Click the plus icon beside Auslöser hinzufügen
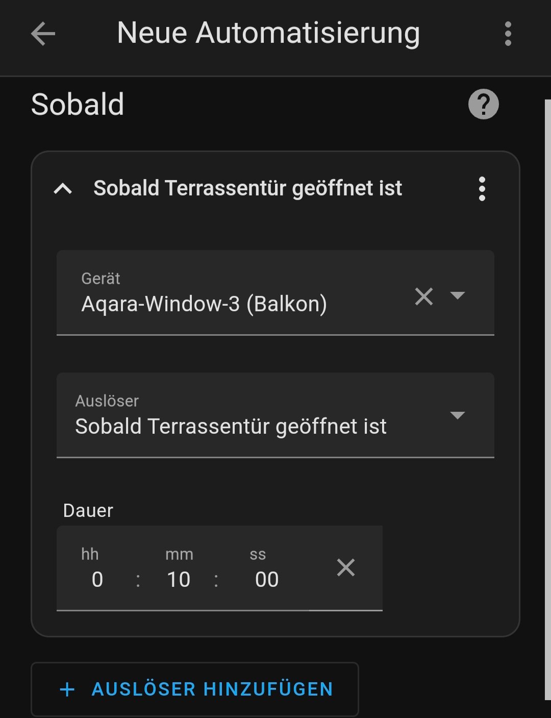551x718 pixels. coord(67,689)
